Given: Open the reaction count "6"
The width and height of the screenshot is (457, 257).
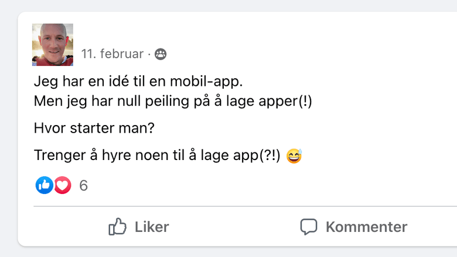Looking at the screenshot, I should click(83, 186).
